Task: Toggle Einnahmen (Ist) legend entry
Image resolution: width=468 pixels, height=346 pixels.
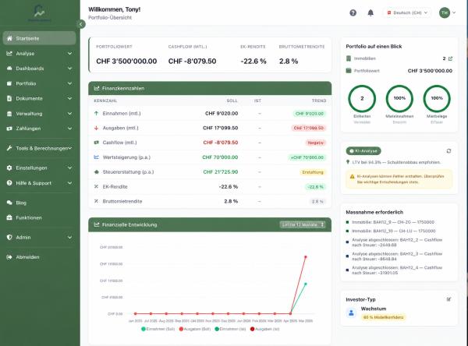Action: pos(230,329)
